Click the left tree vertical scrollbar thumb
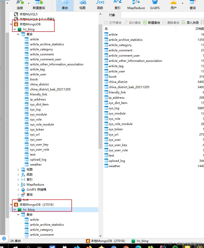 (x=100, y=86)
